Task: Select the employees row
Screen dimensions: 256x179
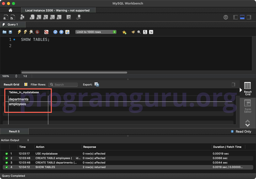Action: pos(28,104)
